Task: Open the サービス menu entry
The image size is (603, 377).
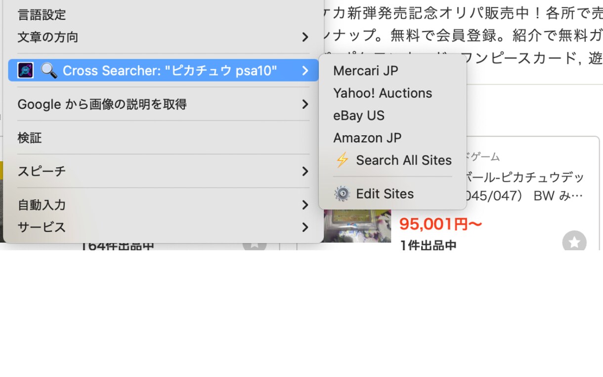Action: coord(163,227)
